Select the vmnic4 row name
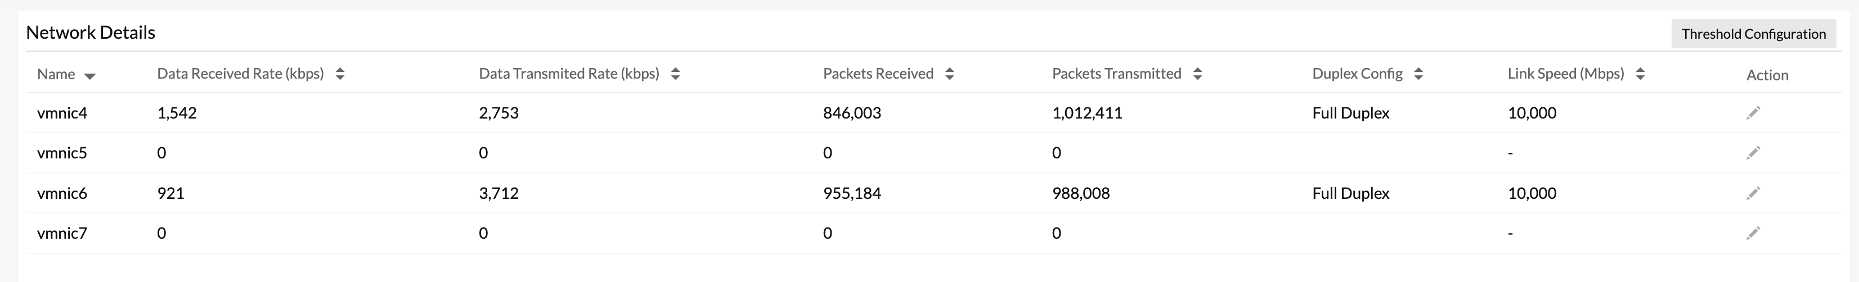Viewport: 1859px width, 282px height. tap(62, 112)
